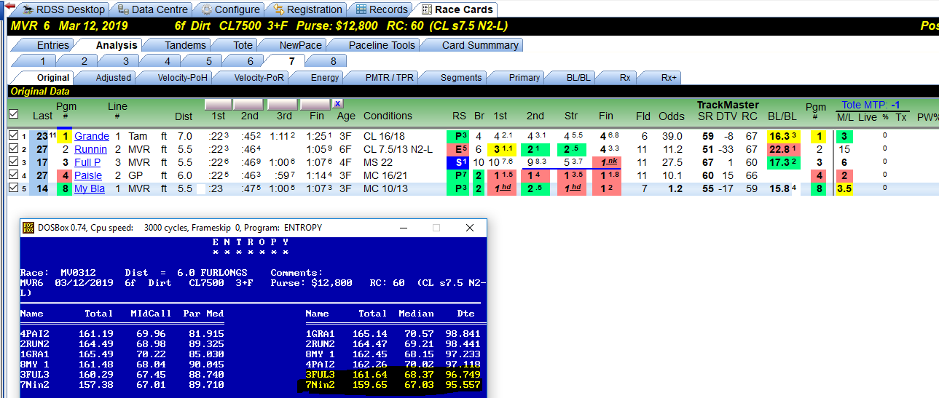939x398 pixels.
Task: Toggle checkbox for row 3 Full P
Action: [x=12, y=162]
